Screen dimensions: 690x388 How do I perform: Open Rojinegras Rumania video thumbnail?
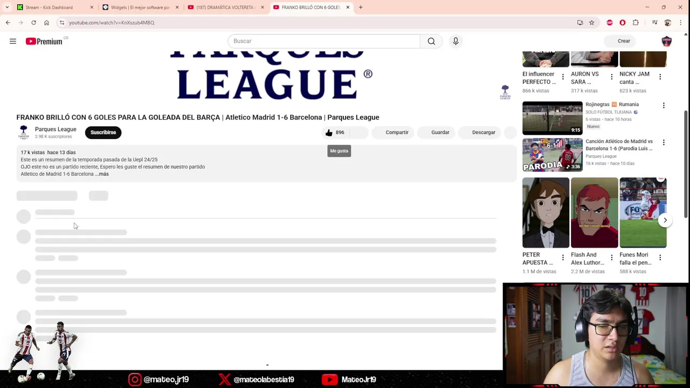[x=553, y=118]
